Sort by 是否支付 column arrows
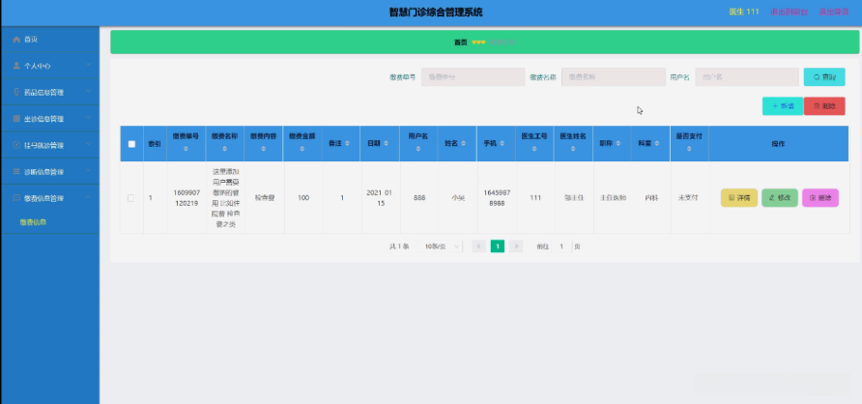The image size is (862, 404). 689,149
